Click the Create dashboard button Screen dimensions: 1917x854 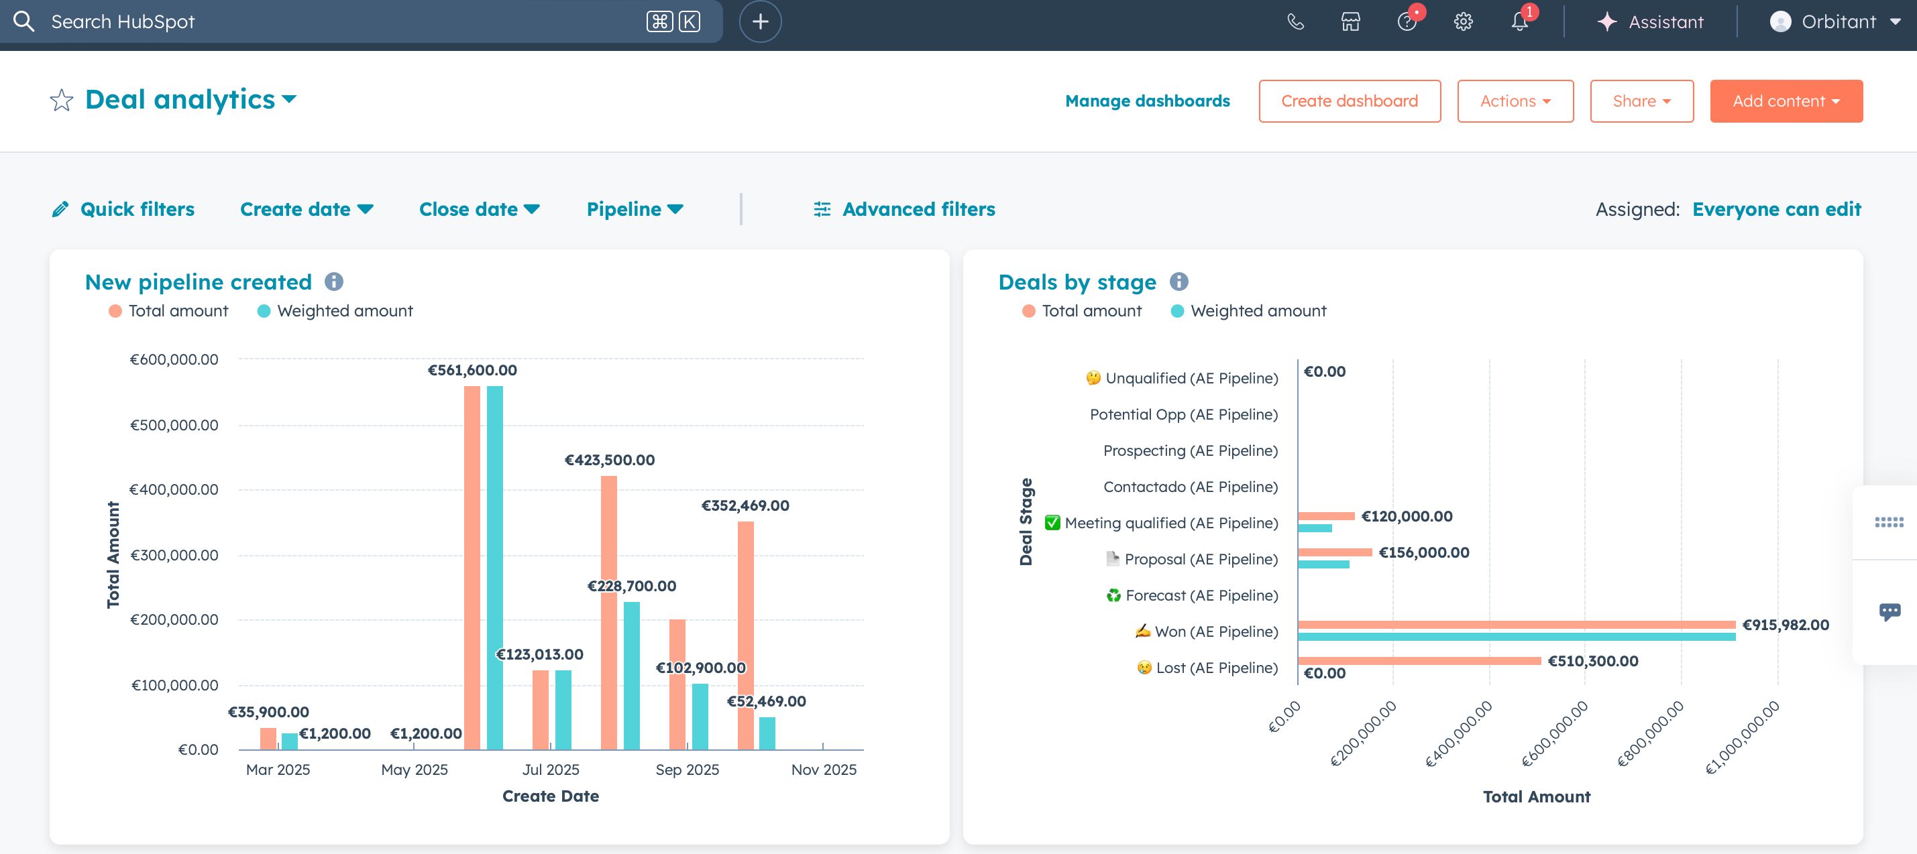point(1349,101)
